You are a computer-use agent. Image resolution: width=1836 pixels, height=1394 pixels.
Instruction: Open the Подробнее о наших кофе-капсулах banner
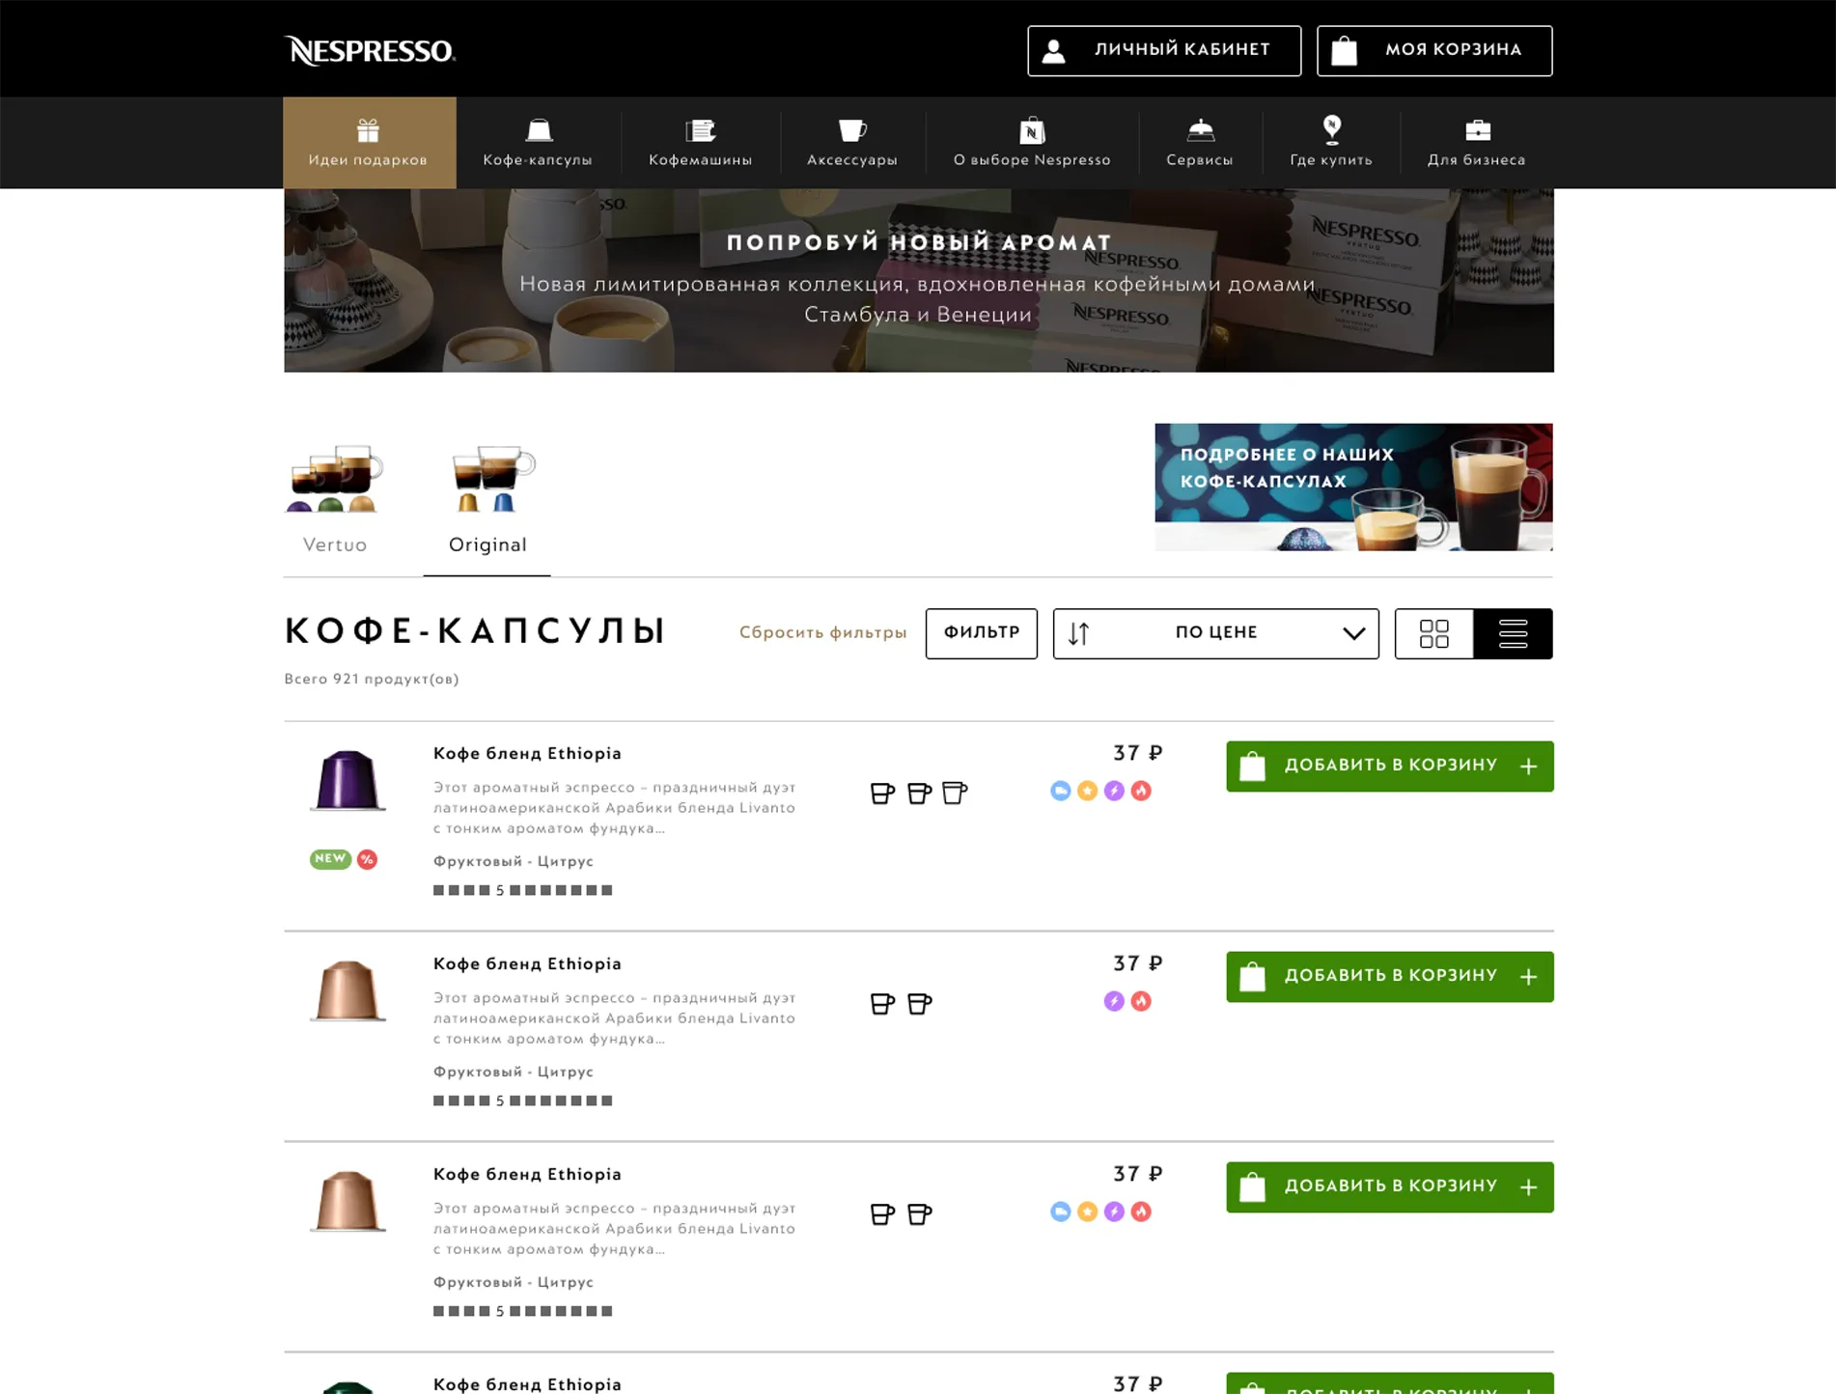tap(1353, 487)
